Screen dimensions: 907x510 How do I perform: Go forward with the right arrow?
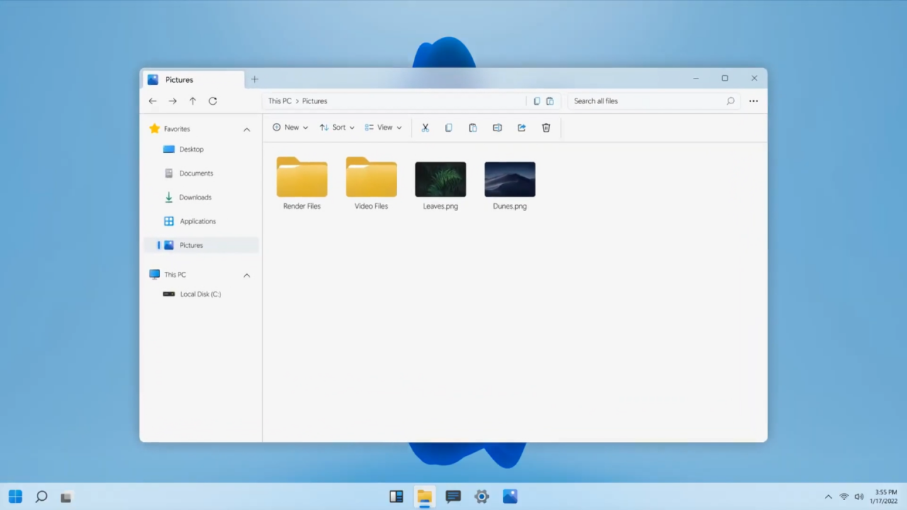point(172,101)
